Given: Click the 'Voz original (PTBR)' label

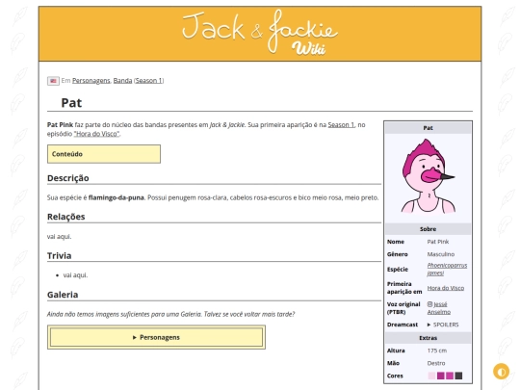Looking at the screenshot, I should coord(403,308).
